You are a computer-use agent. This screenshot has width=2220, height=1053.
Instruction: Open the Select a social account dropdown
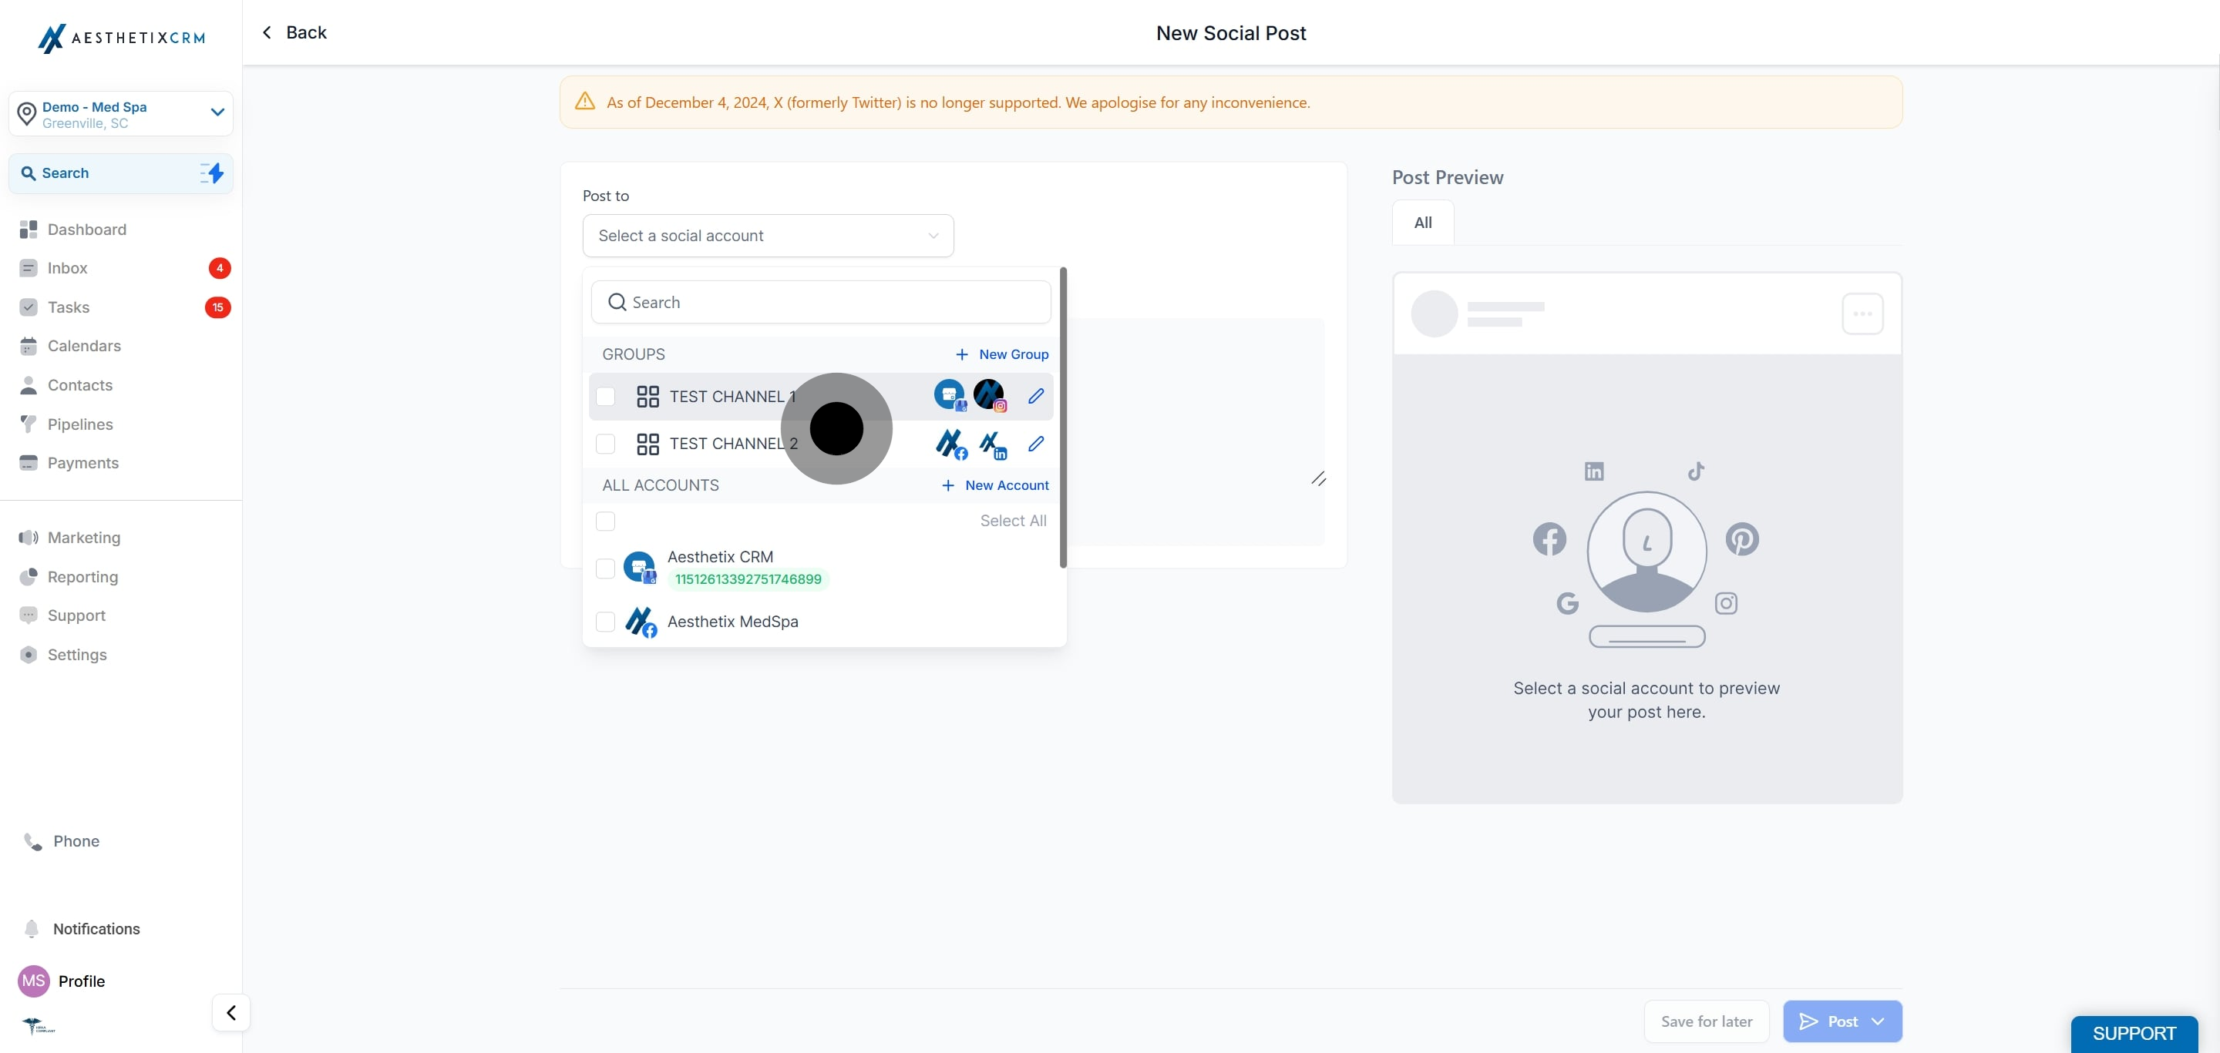click(x=767, y=236)
